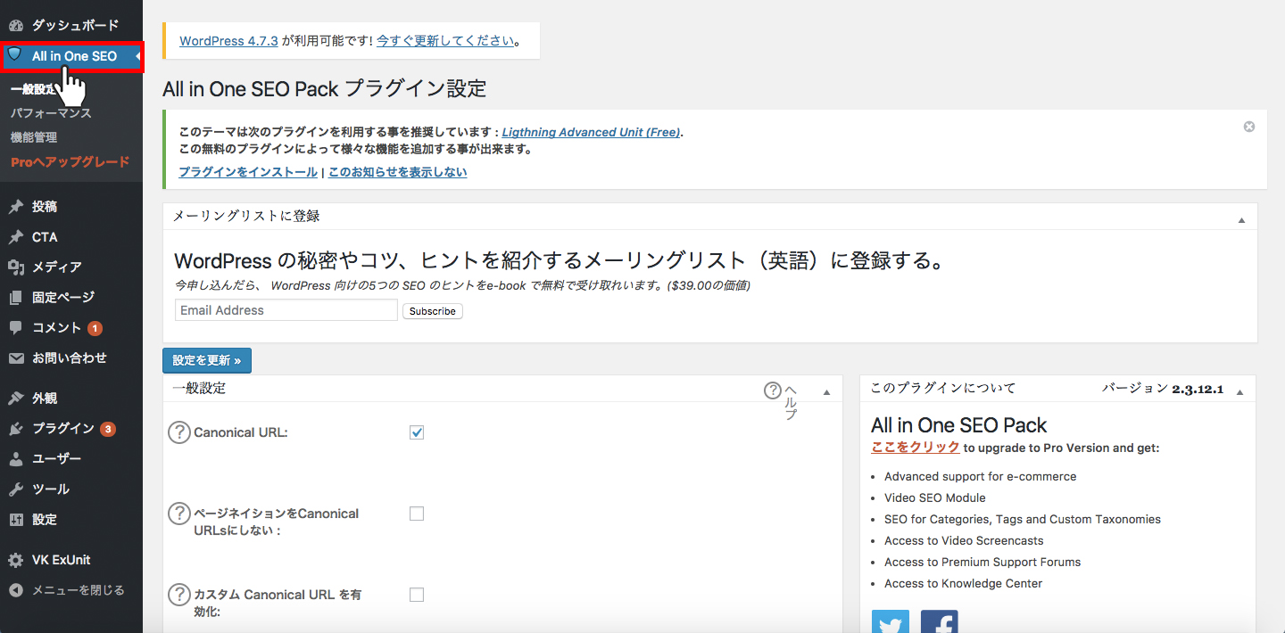Click the バージョン 2.3.12.1 text
Viewport: 1285px width, 633px height.
[x=1163, y=390]
